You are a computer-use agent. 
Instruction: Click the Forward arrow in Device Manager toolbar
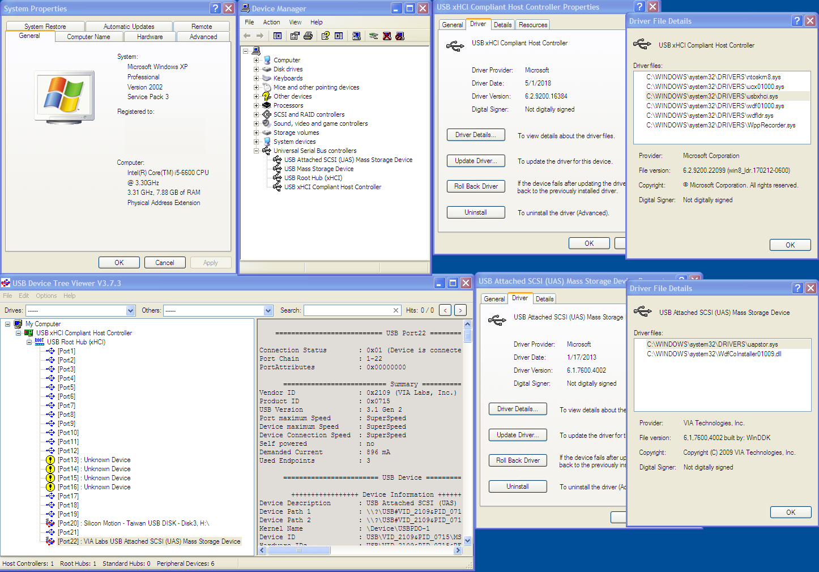pos(260,36)
